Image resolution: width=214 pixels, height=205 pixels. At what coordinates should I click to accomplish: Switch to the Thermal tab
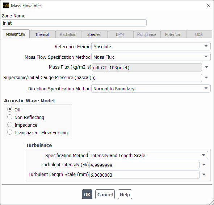click(42, 34)
